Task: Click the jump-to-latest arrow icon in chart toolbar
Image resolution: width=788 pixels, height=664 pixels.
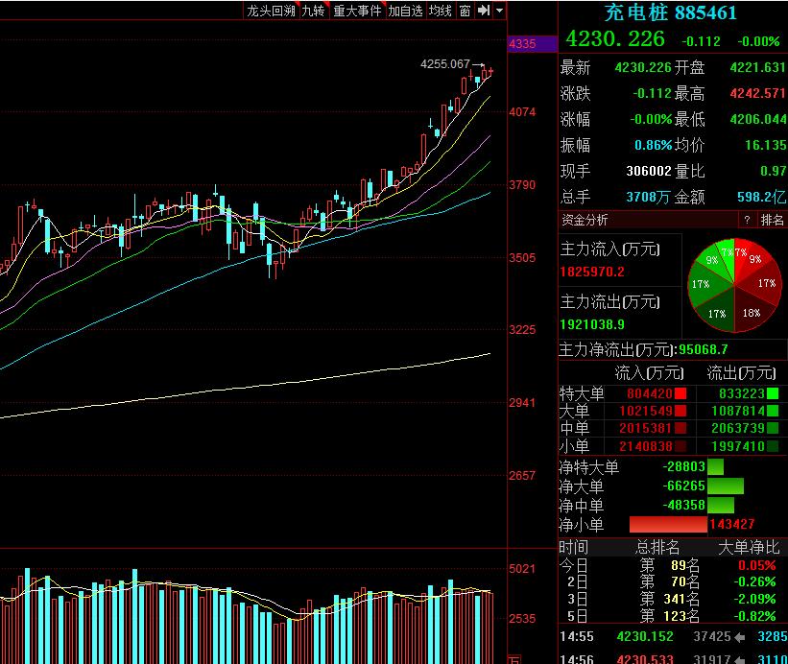Action: 484,11
